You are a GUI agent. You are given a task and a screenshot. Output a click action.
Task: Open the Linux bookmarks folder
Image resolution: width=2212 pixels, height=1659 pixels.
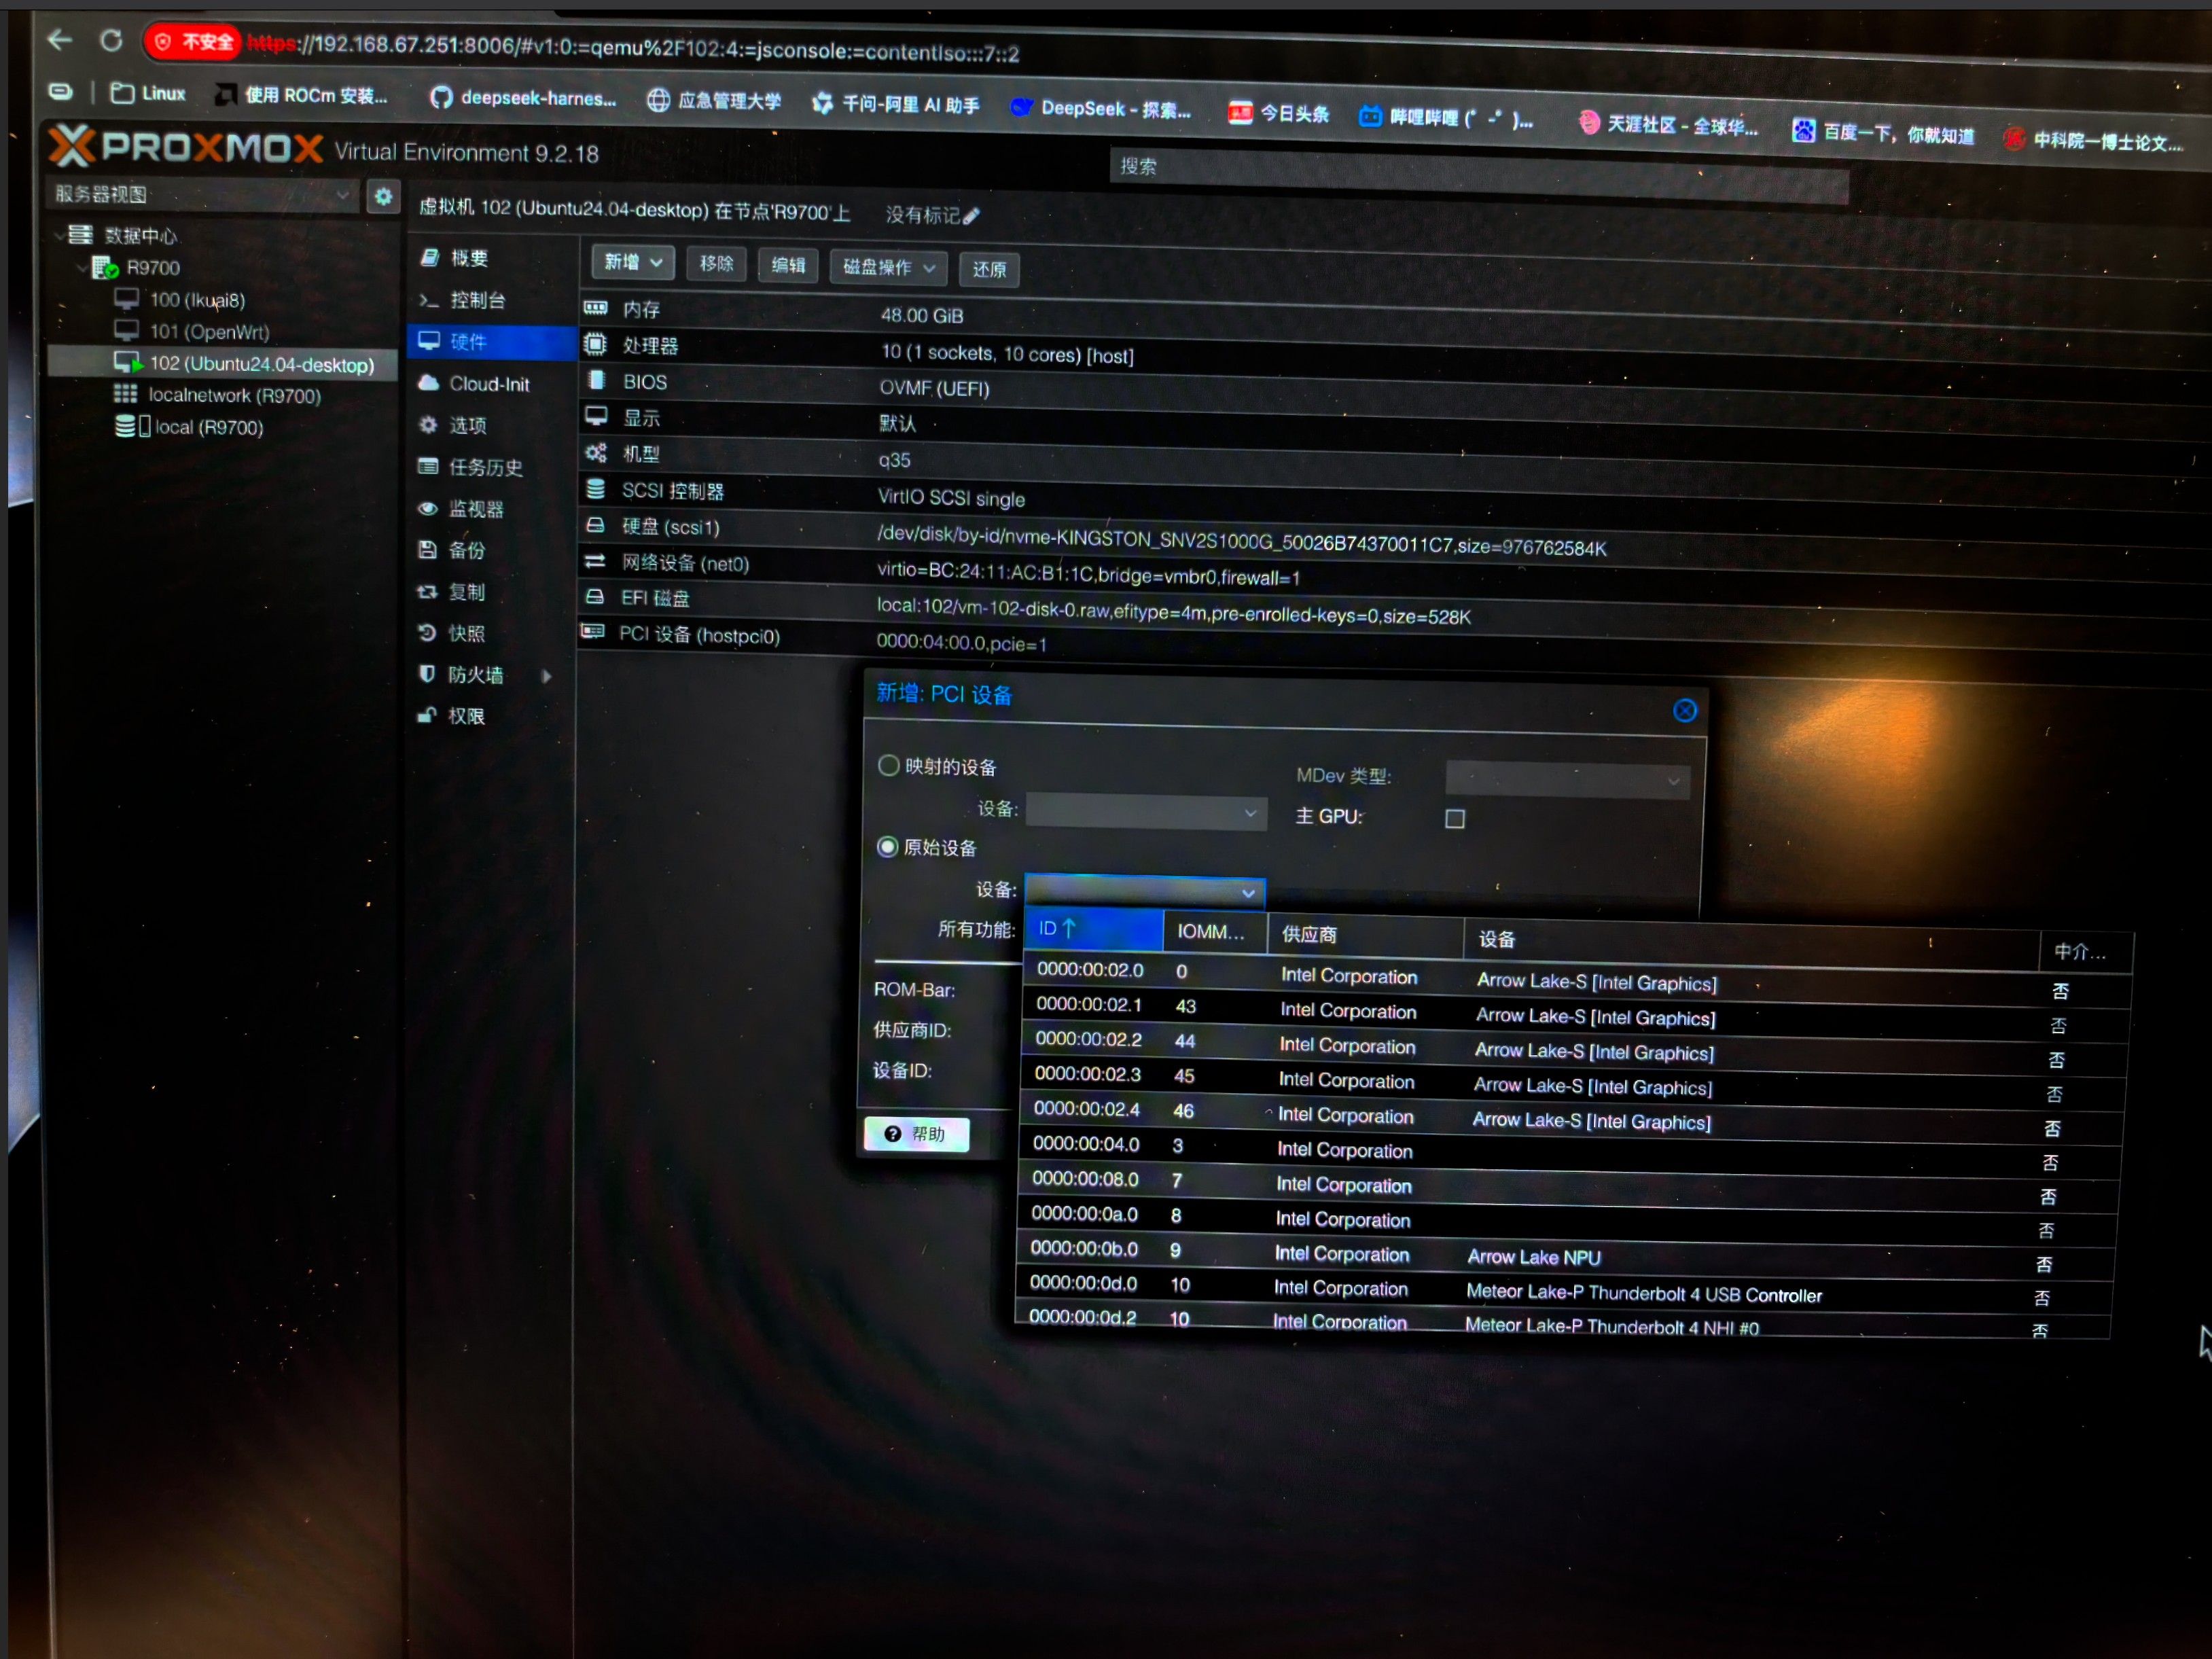[148, 93]
